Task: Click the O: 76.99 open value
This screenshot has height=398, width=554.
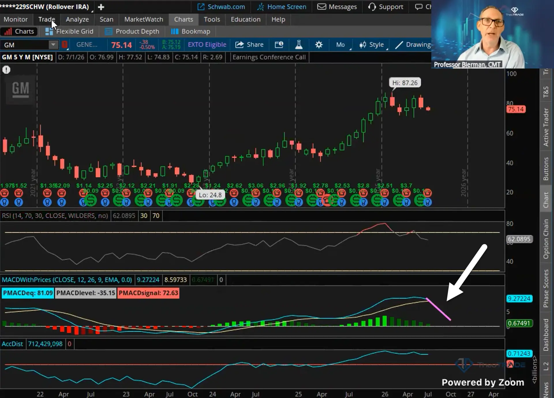Action: [101, 57]
